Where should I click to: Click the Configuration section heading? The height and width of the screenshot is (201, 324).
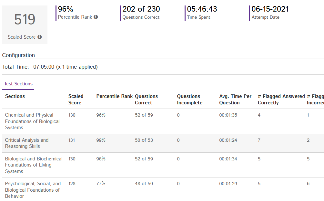click(x=18, y=55)
